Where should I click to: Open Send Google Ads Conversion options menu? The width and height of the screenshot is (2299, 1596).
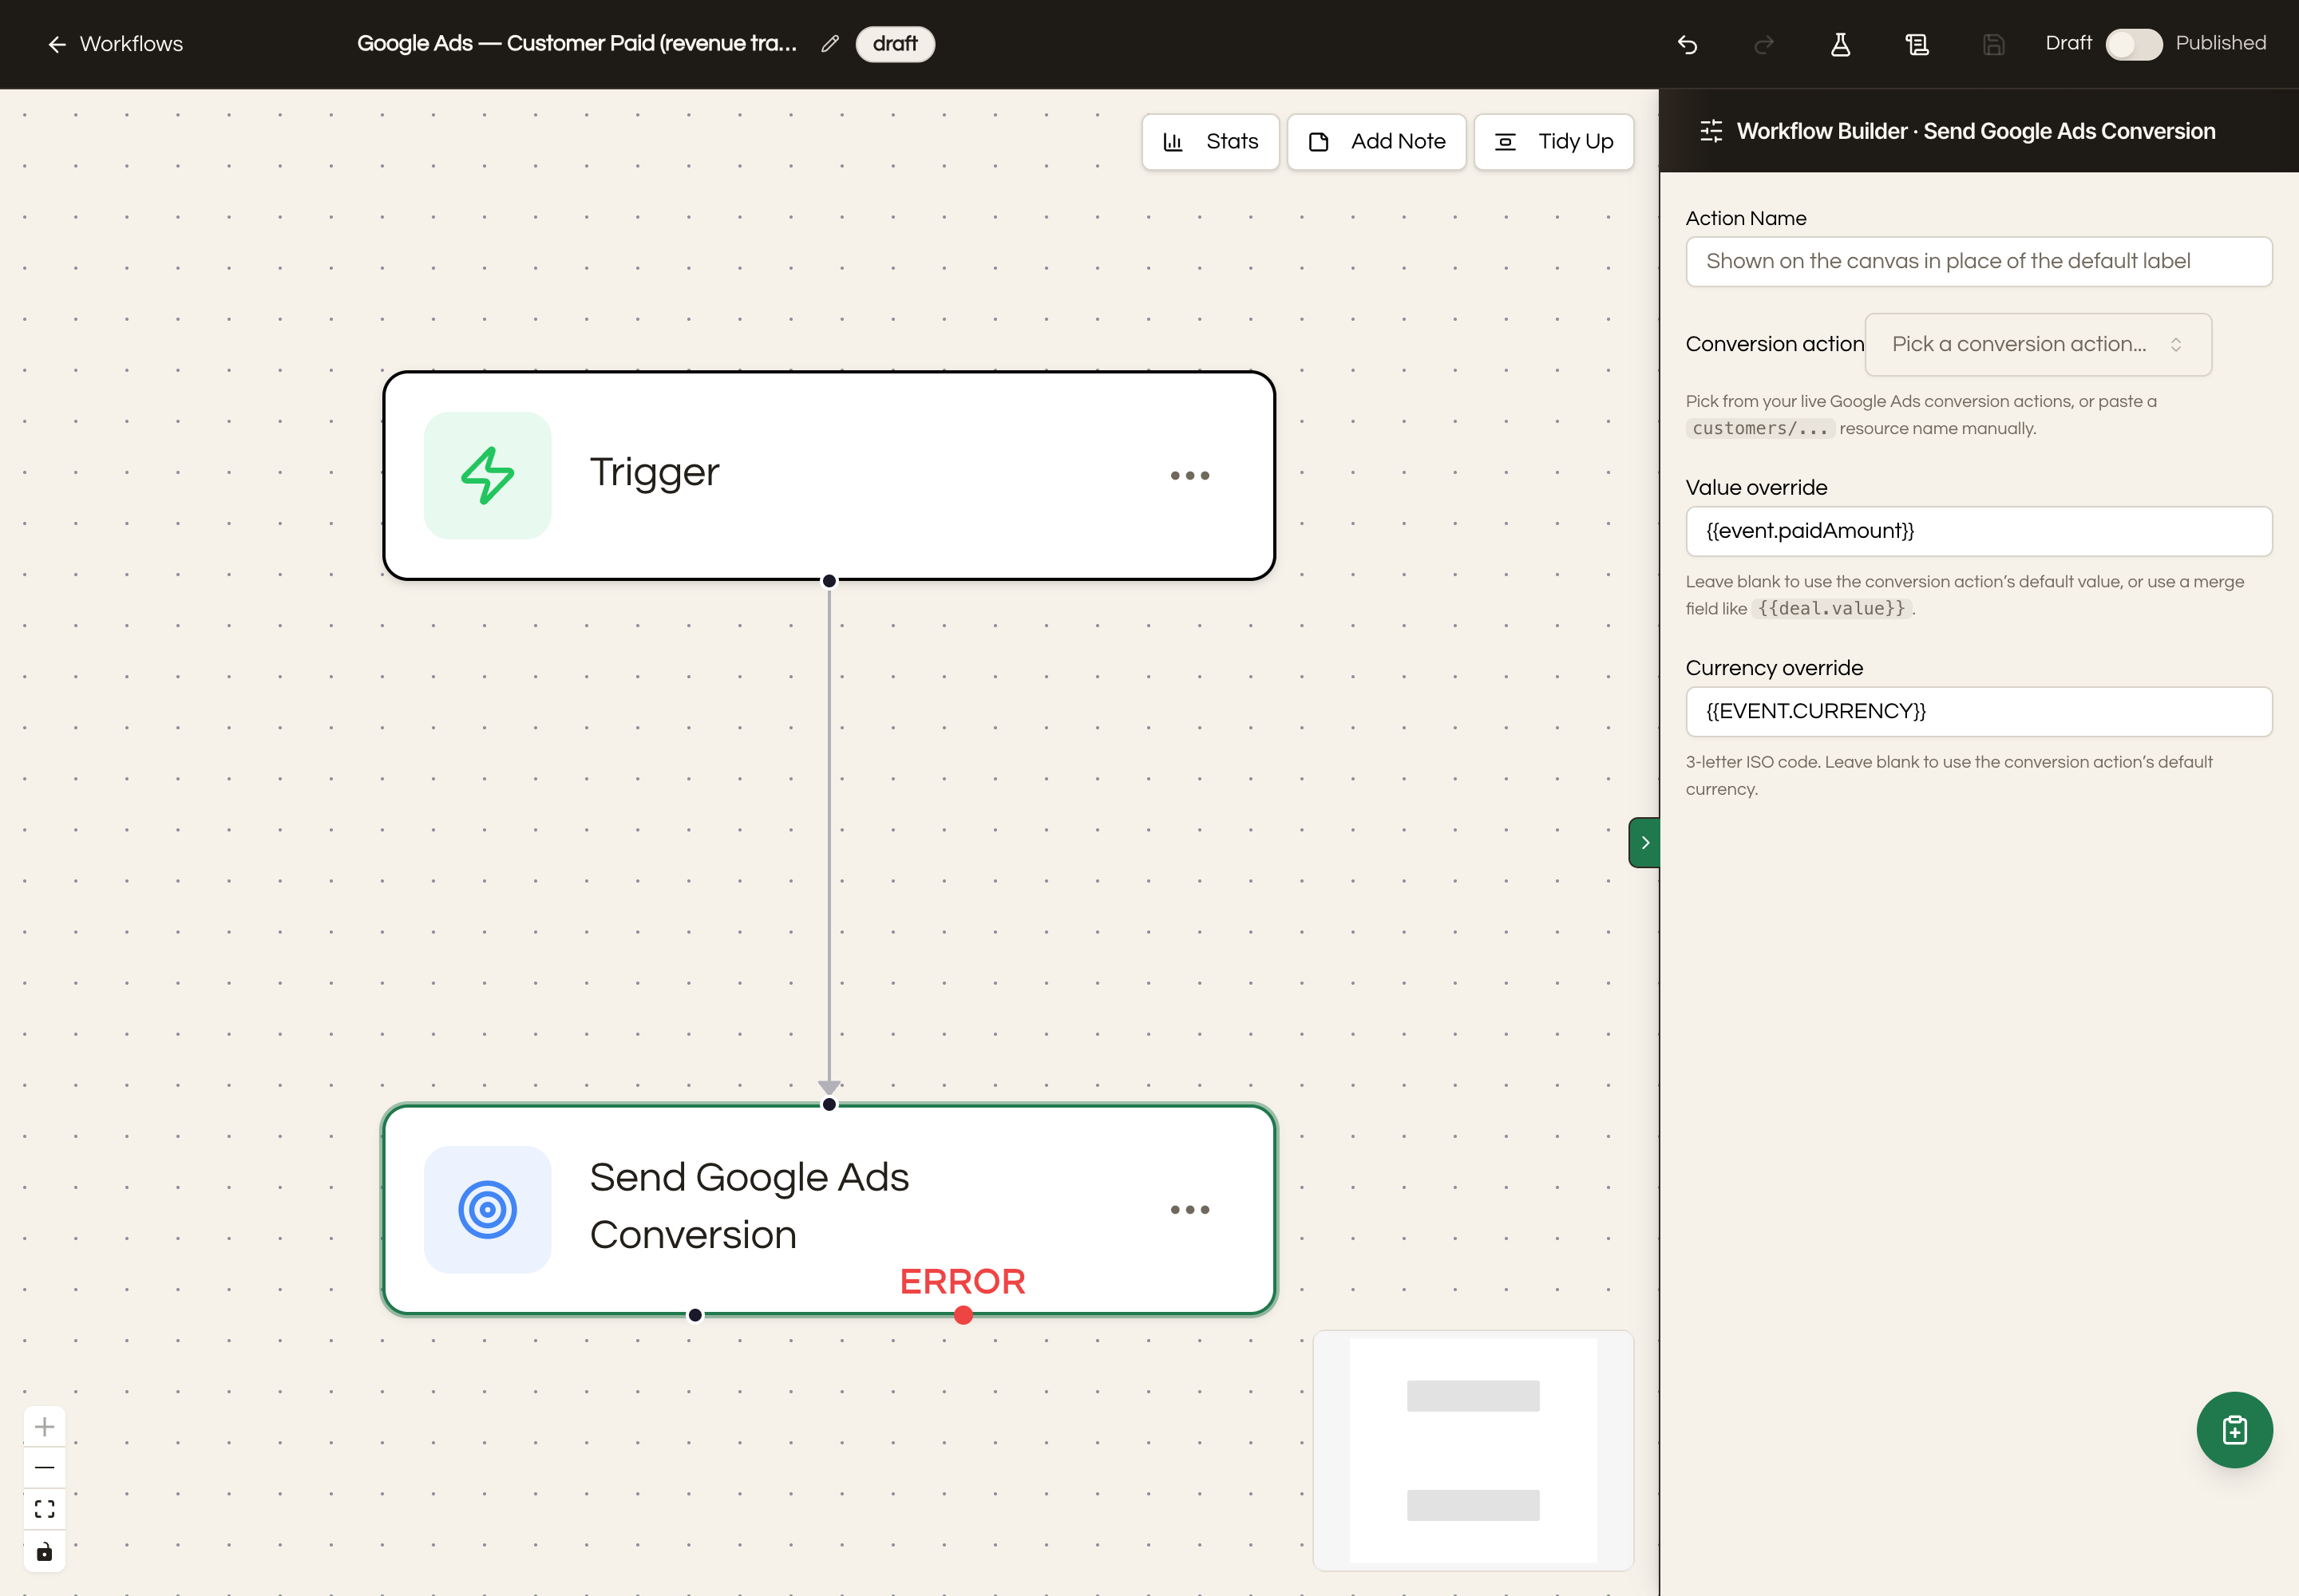click(1189, 1210)
